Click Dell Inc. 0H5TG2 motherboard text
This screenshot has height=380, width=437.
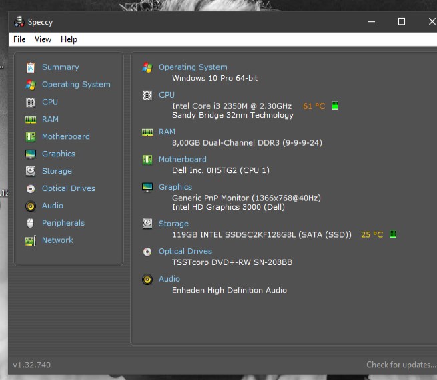221,170
